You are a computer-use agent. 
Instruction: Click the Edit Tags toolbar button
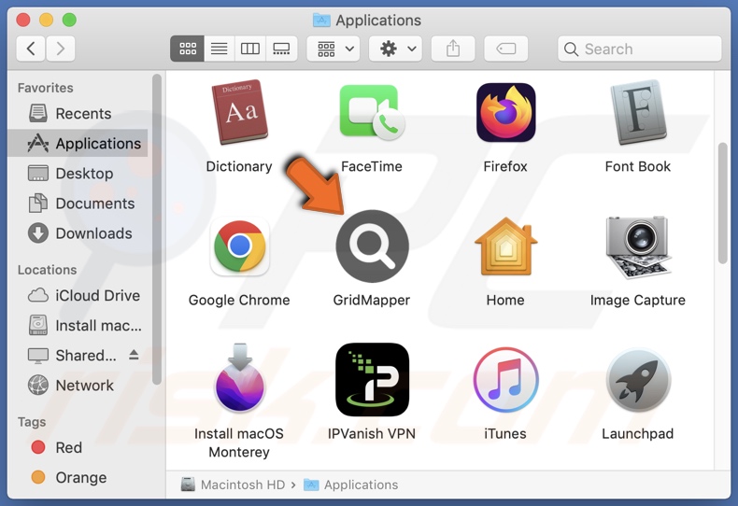pos(506,49)
